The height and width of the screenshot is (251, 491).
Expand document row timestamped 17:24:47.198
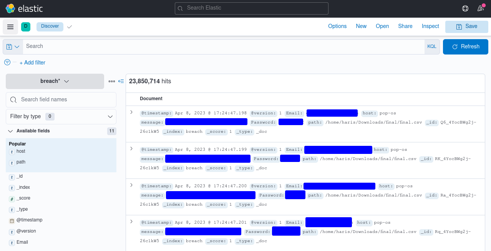tap(131, 112)
